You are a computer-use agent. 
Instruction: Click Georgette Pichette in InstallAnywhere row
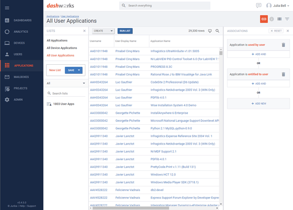click(x=128, y=113)
